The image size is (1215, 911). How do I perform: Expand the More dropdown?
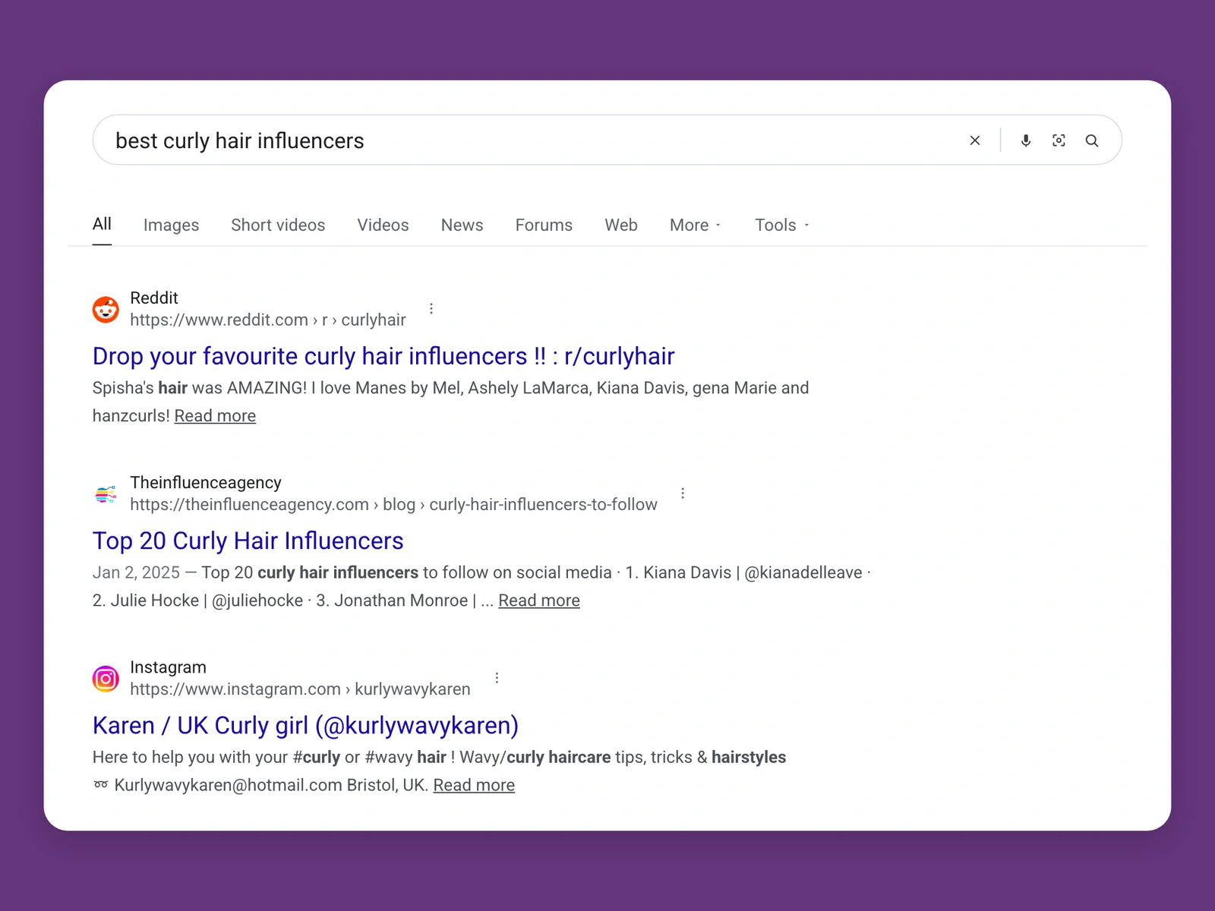pos(696,225)
